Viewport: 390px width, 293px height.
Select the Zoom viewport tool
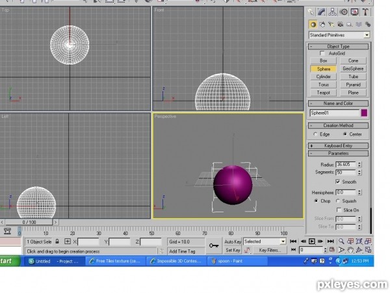341,241
